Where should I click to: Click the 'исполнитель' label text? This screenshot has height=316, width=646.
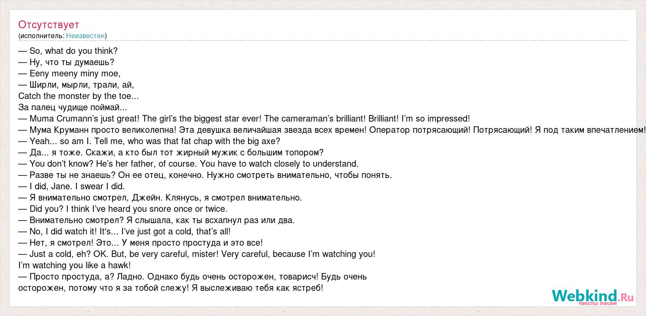pyautogui.click(x=42, y=36)
